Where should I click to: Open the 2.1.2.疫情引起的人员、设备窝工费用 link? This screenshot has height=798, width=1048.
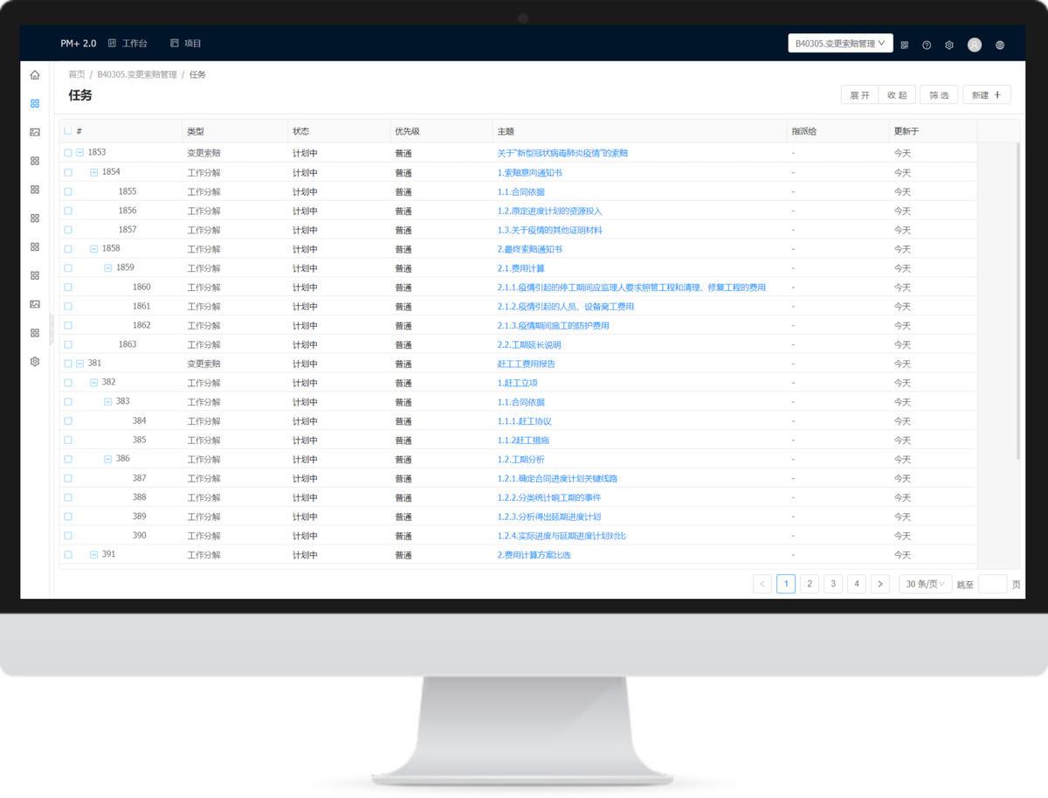(x=565, y=307)
